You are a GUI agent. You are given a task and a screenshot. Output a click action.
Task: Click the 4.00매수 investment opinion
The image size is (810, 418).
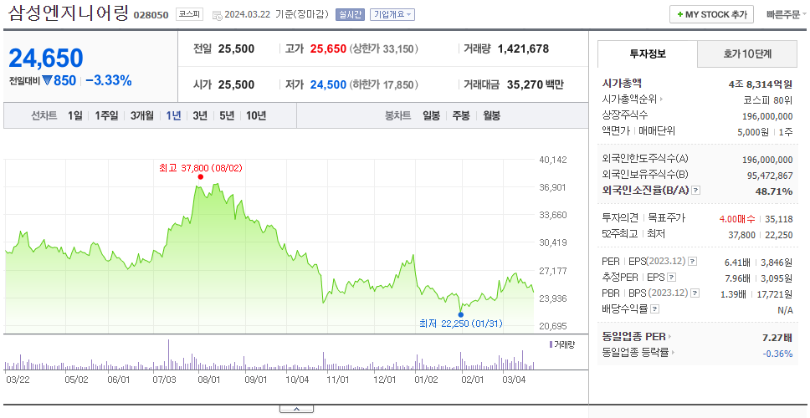tap(737, 219)
